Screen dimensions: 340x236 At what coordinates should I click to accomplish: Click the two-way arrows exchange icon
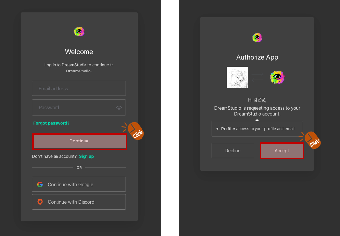pos(257,77)
